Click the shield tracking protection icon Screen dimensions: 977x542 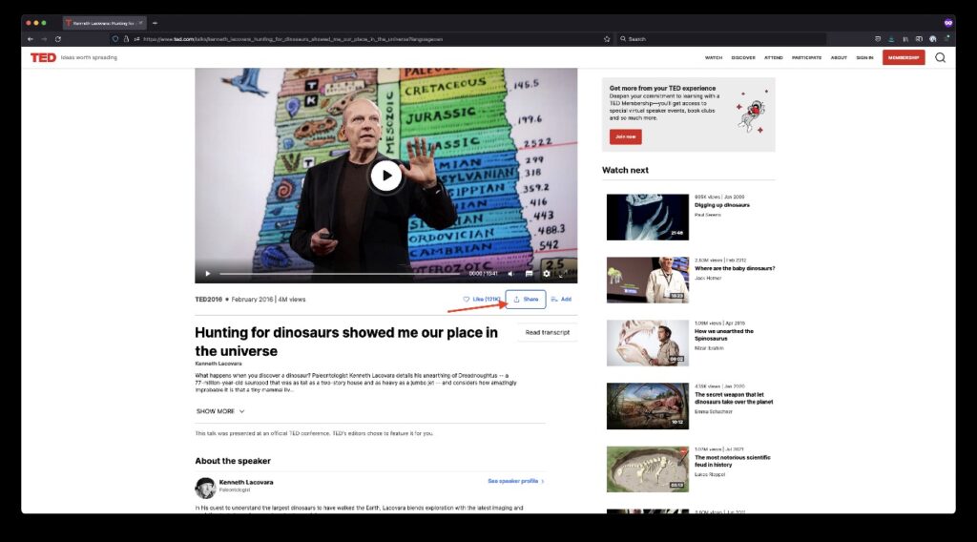tap(115, 38)
